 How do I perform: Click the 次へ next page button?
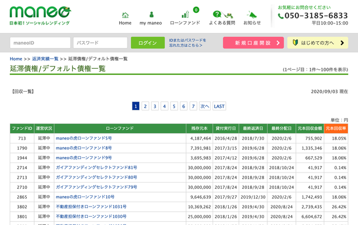[205, 106]
